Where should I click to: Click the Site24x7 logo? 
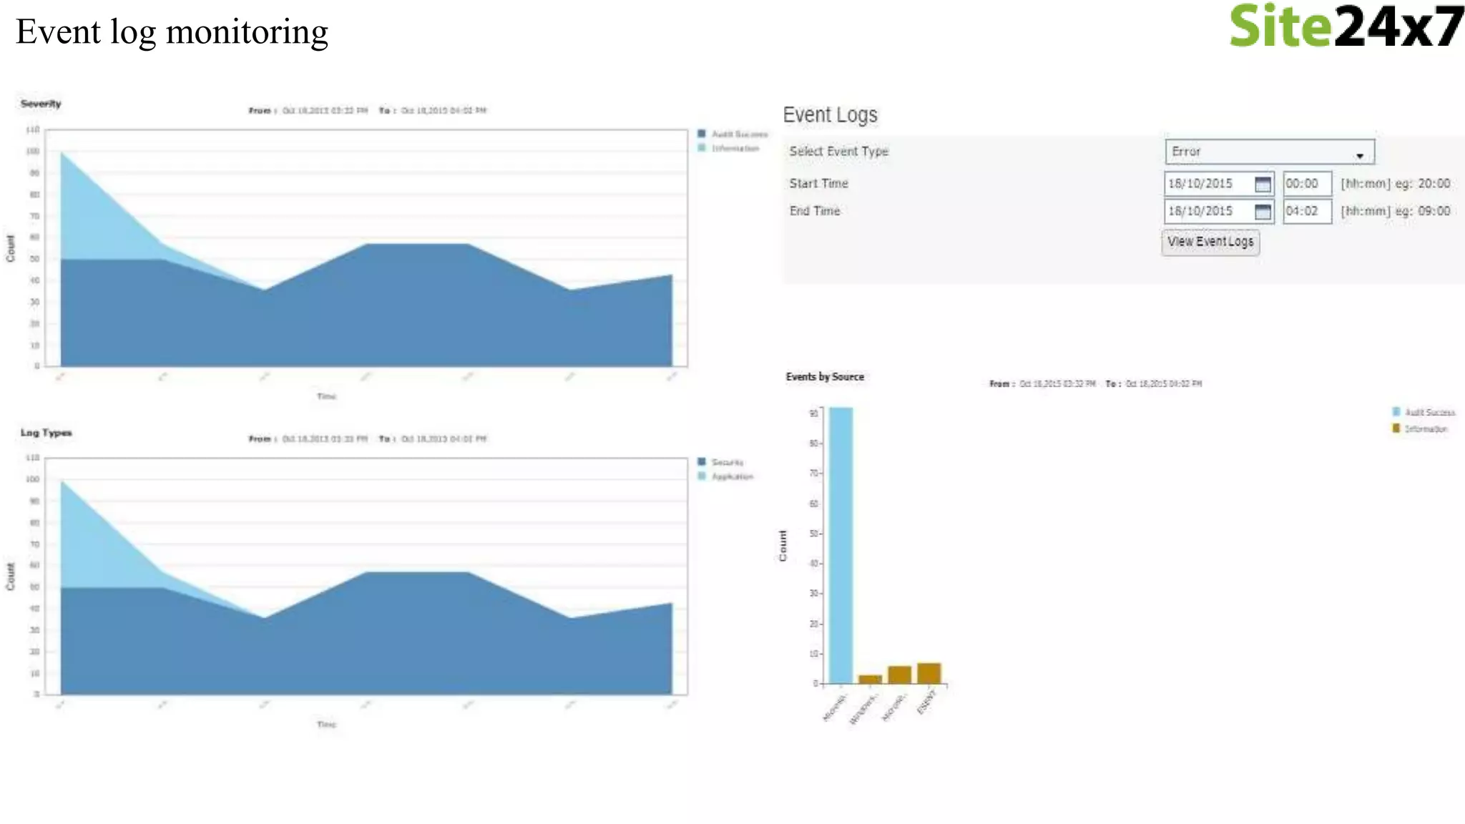[x=1346, y=26]
